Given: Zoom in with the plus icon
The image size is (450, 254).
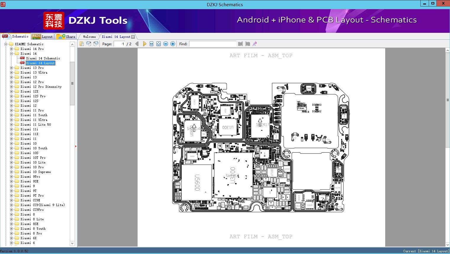Looking at the screenshot, I should 173,44.
